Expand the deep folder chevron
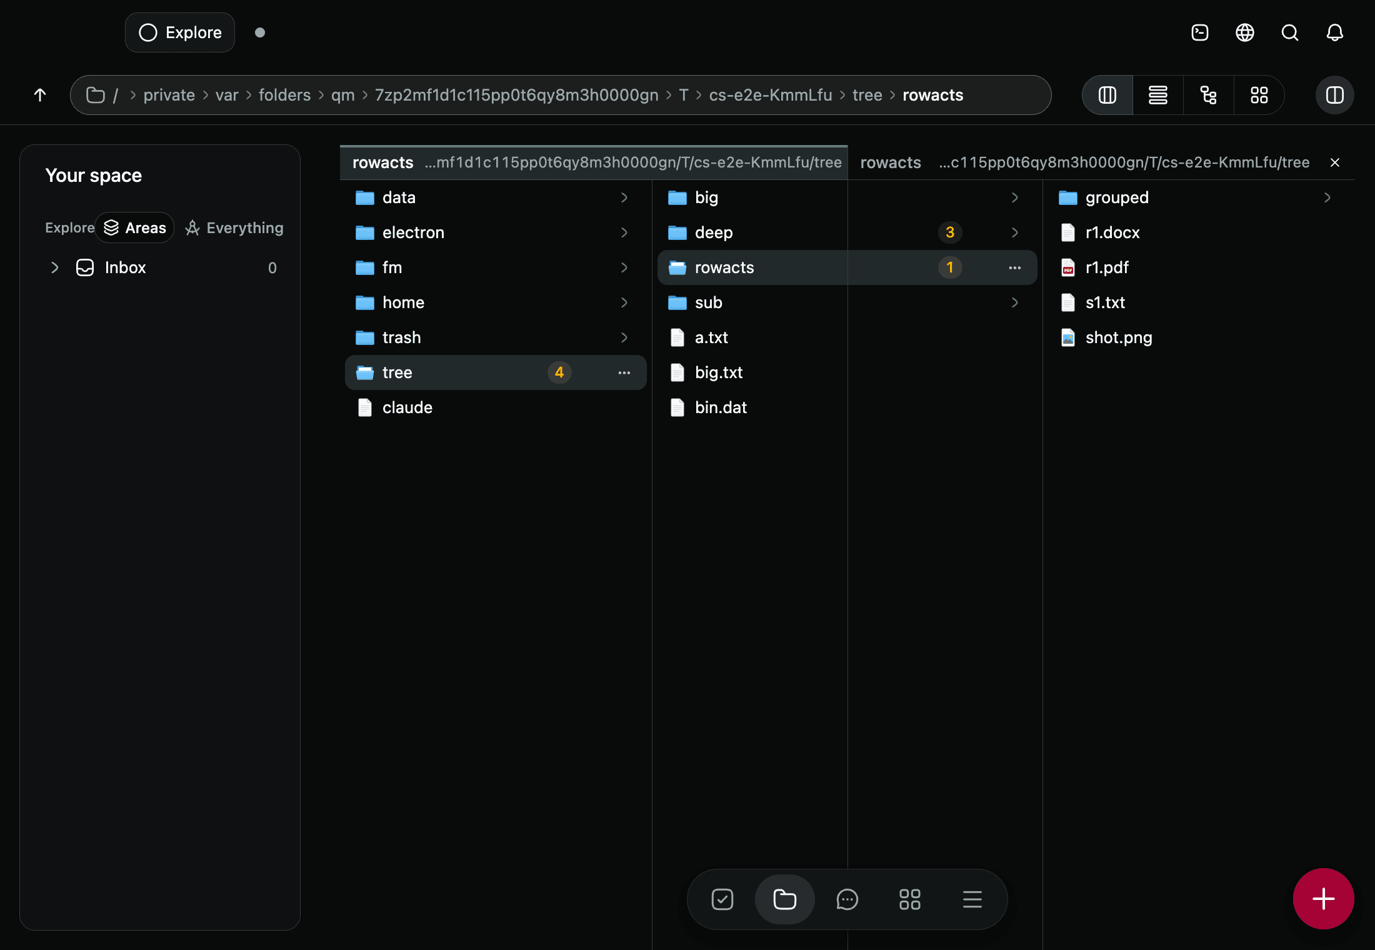This screenshot has height=950, width=1375. [1015, 232]
